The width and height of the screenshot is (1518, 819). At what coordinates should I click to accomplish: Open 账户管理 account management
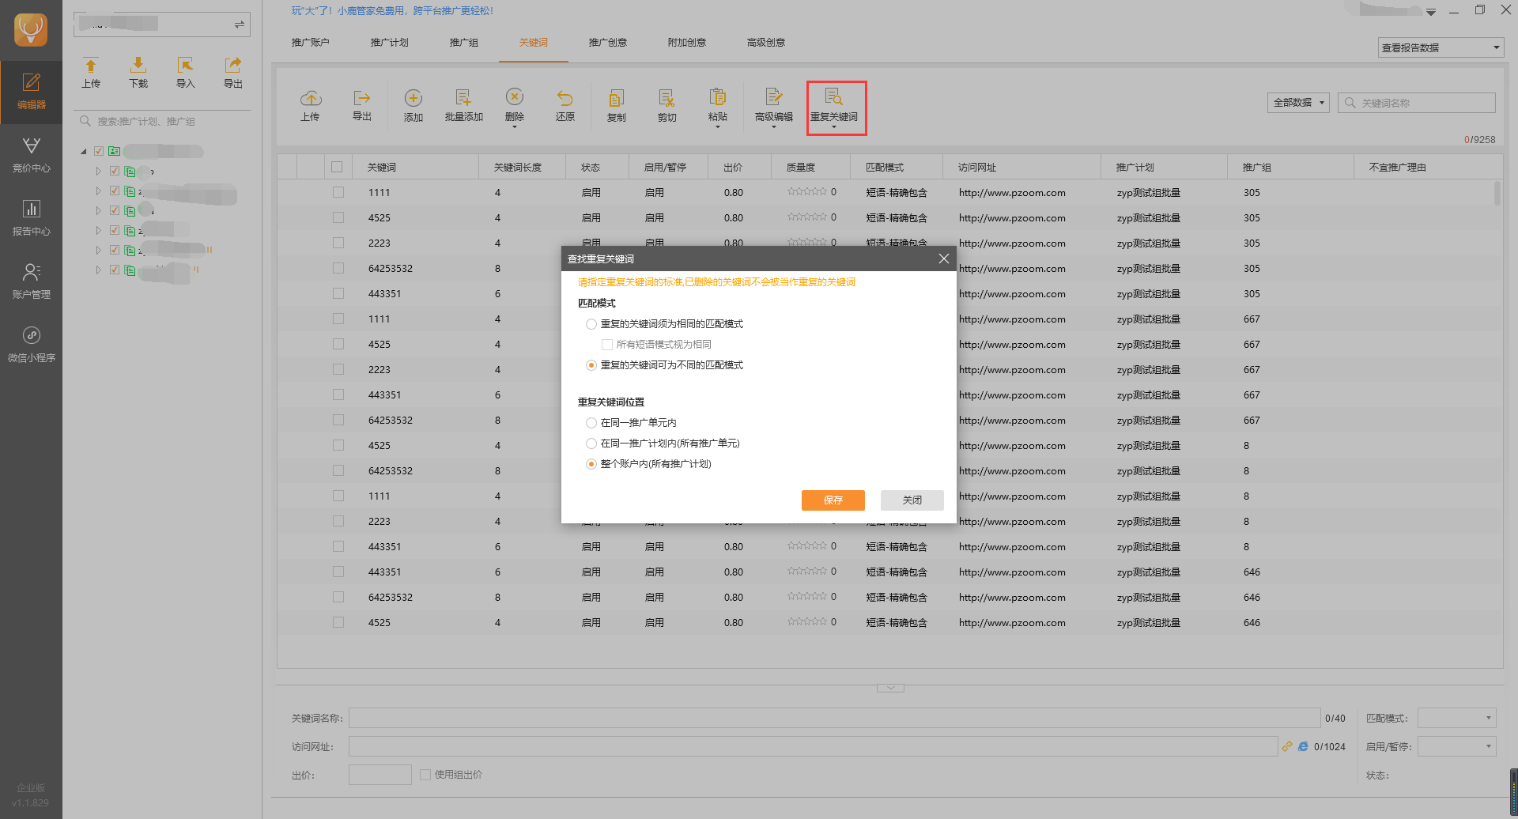(31, 281)
